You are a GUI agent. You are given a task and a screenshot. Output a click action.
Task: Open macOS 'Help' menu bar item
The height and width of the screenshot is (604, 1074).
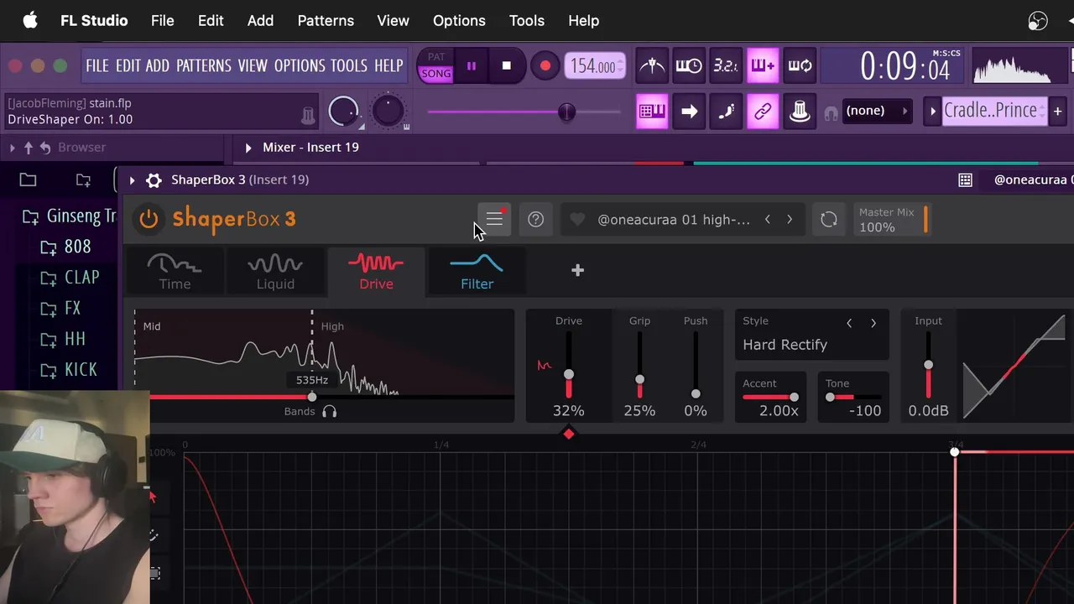tap(583, 20)
